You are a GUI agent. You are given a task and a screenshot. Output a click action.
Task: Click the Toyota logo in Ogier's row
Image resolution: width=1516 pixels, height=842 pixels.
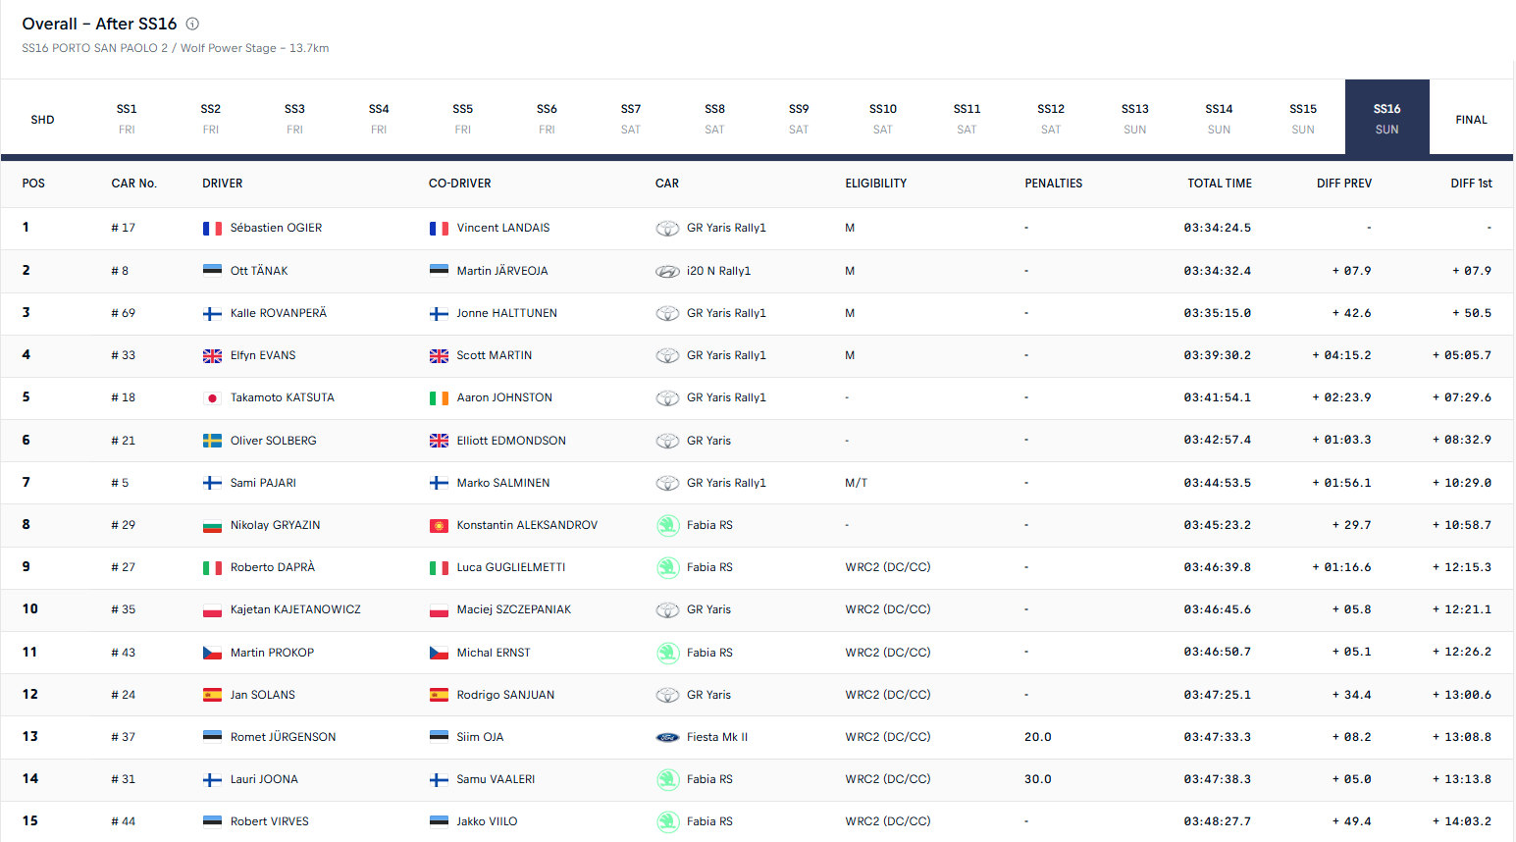[x=667, y=229]
